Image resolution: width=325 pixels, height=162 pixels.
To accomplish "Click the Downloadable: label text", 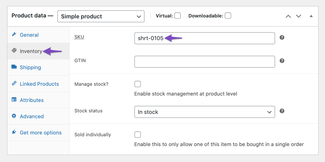I will [x=206, y=16].
